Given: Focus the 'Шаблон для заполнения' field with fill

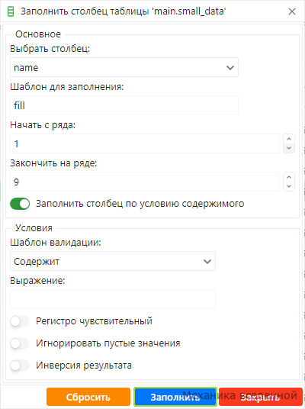Looking at the screenshot, I should [124, 105].
